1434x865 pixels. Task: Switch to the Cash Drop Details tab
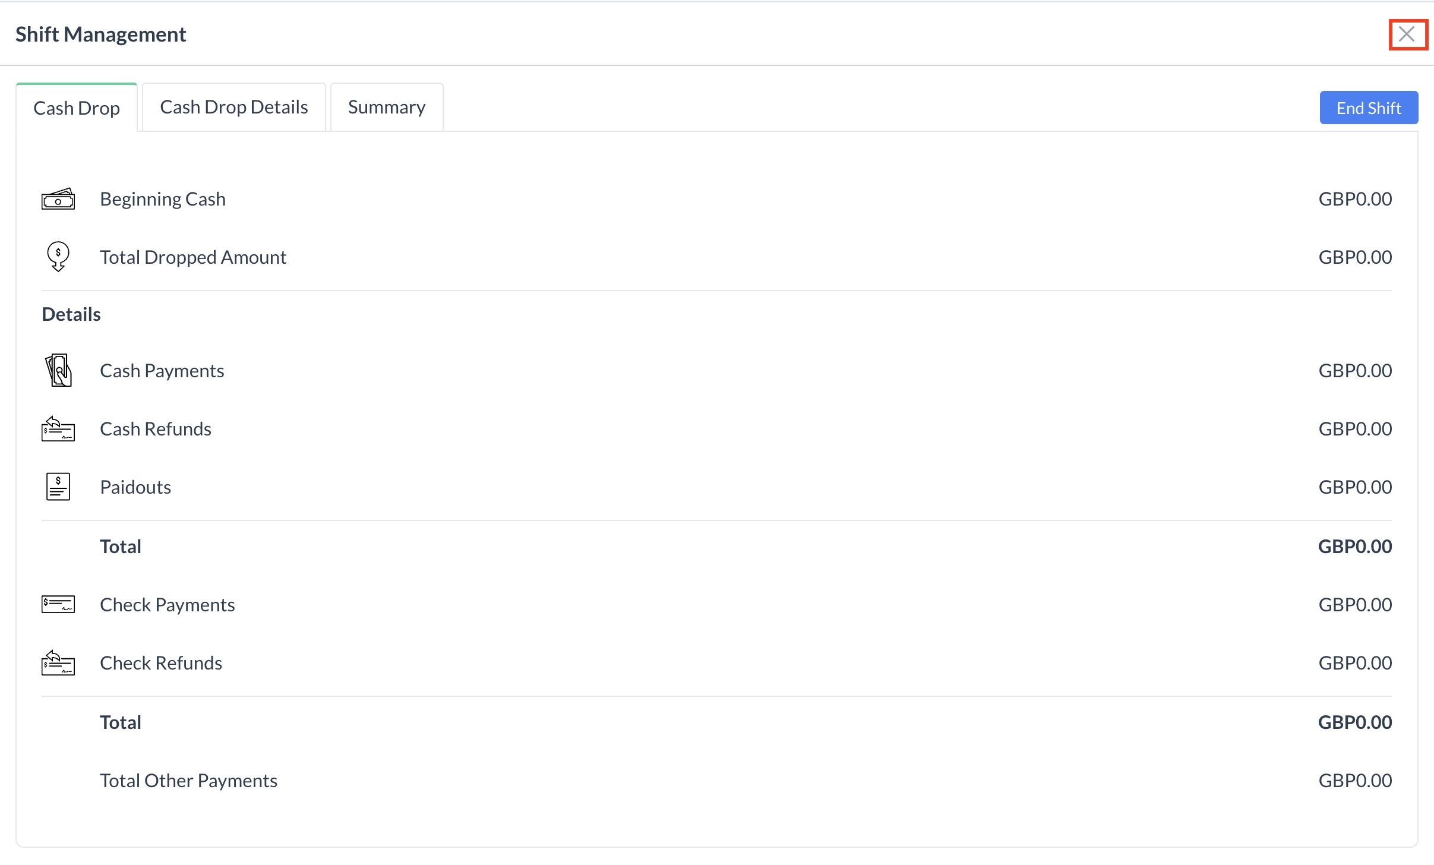point(233,108)
